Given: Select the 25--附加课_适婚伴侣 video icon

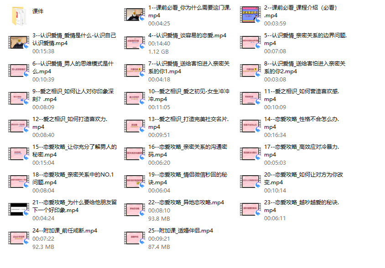Looking at the screenshot, I should click(x=135, y=238).
